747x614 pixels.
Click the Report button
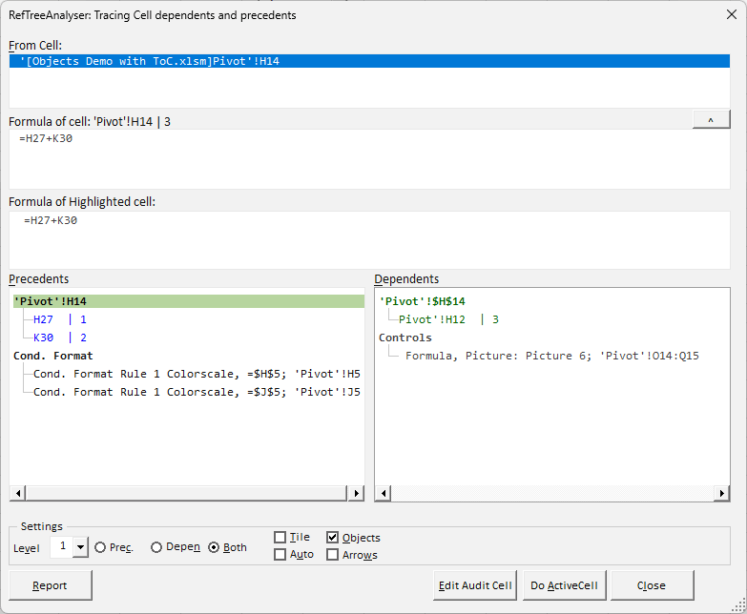click(x=50, y=585)
